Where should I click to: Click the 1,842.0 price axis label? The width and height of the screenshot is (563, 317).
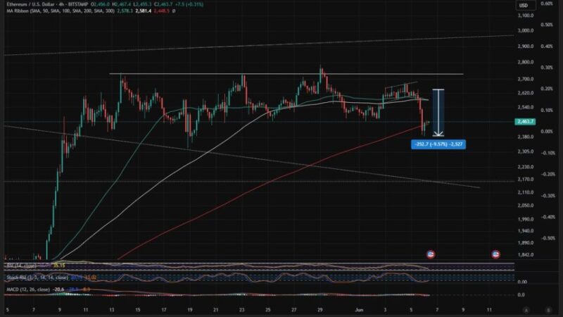coord(526,255)
